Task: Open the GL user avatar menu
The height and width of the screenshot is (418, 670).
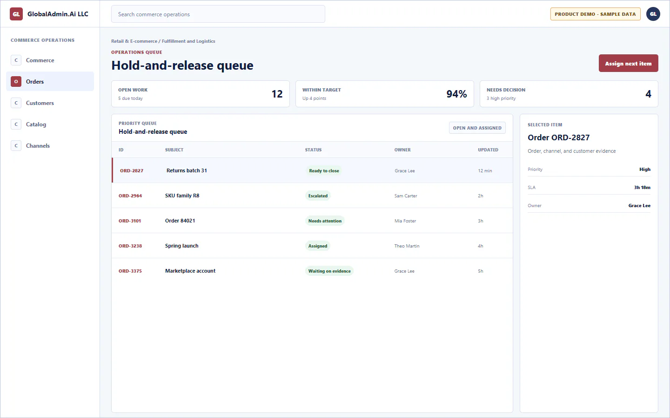Action: point(653,14)
